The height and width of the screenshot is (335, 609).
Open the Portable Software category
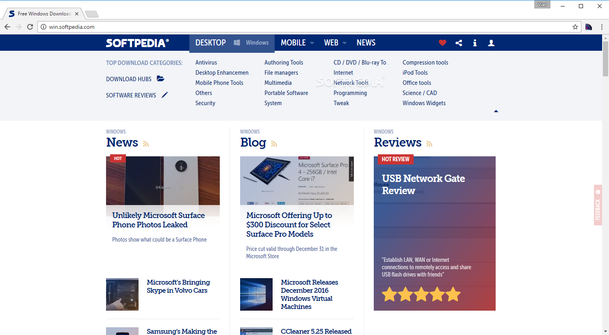[286, 93]
